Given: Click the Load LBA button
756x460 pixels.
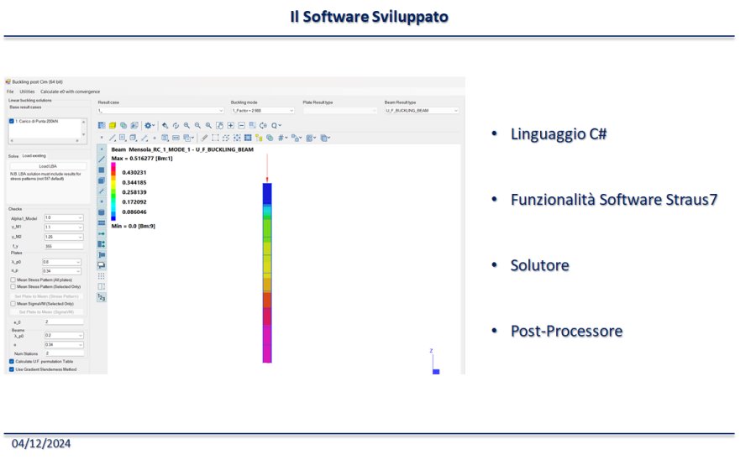Looking at the screenshot, I should click(46, 166).
